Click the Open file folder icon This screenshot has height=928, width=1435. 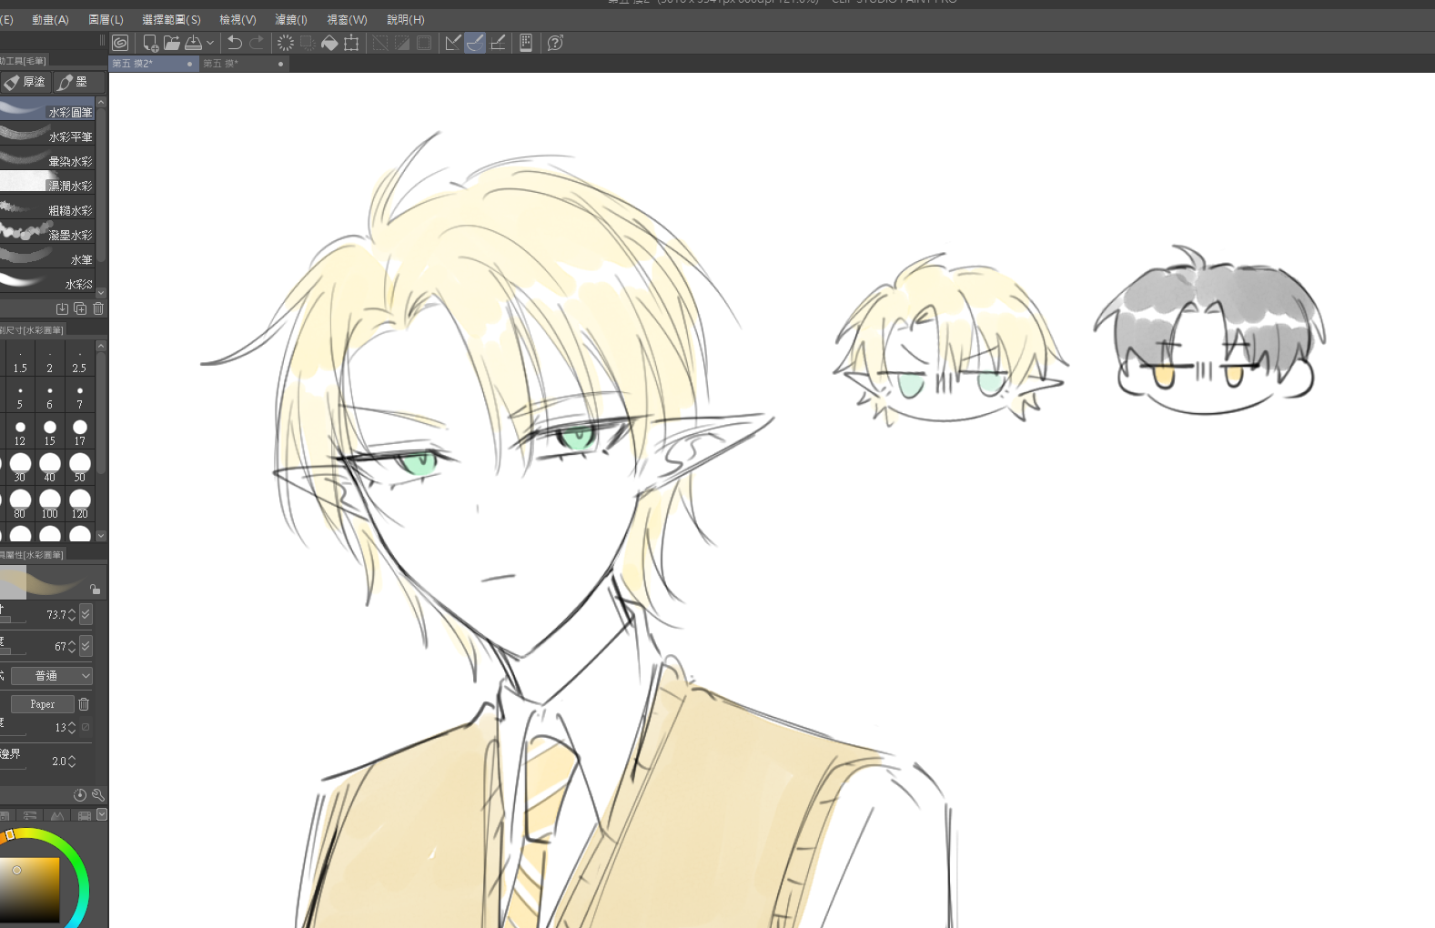pyautogui.click(x=171, y=43)
